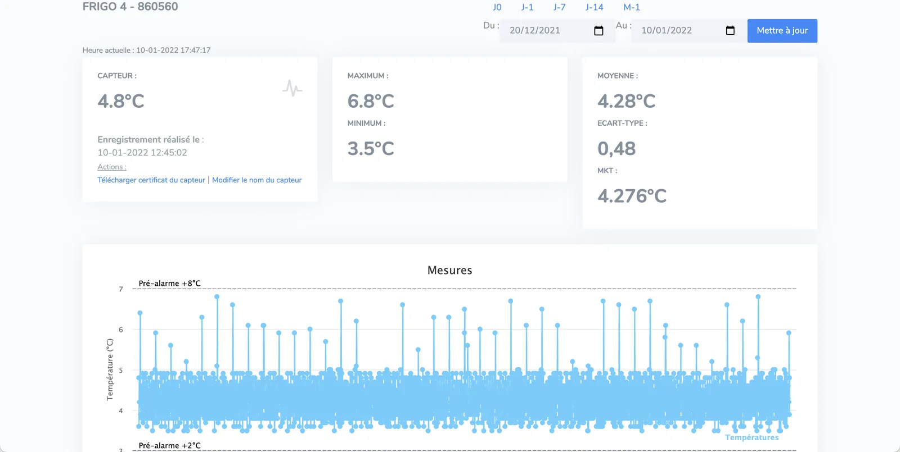Click the current sensor value 4.8°C
This screenshot has width=900, height=452.
click(121, 101)
